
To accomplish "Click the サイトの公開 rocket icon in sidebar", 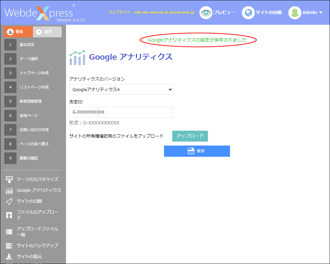I will pyautogui.click(x=9, y=202).
